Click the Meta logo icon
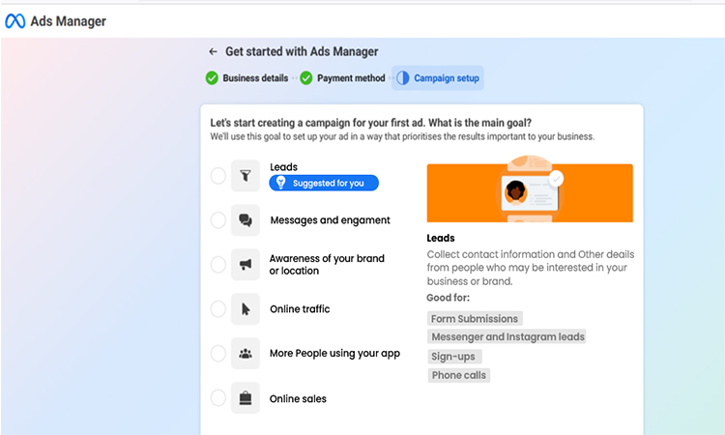 [14, 21]
